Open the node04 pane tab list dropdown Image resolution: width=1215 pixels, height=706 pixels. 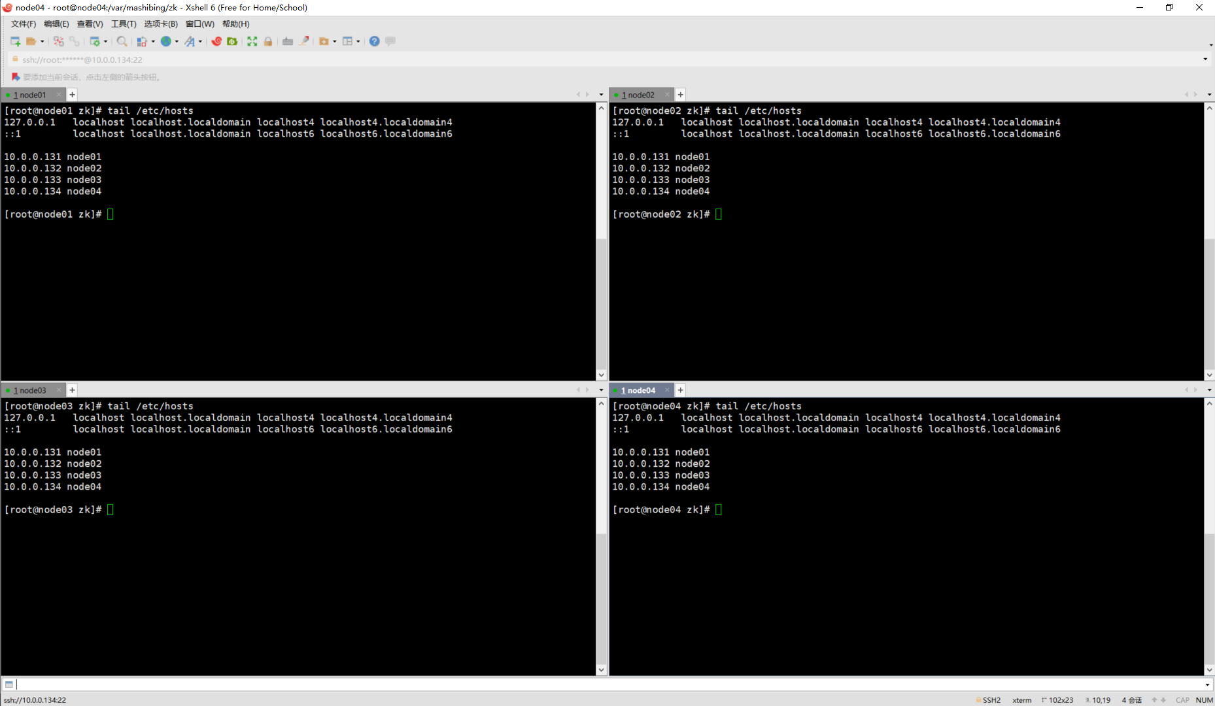point(1209,390)
